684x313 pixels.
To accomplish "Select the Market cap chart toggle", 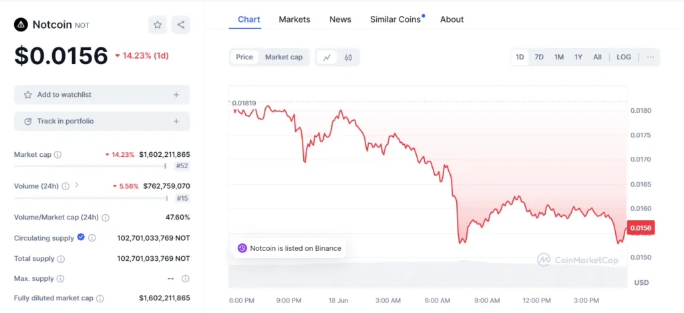I will (x=283, y=57).
